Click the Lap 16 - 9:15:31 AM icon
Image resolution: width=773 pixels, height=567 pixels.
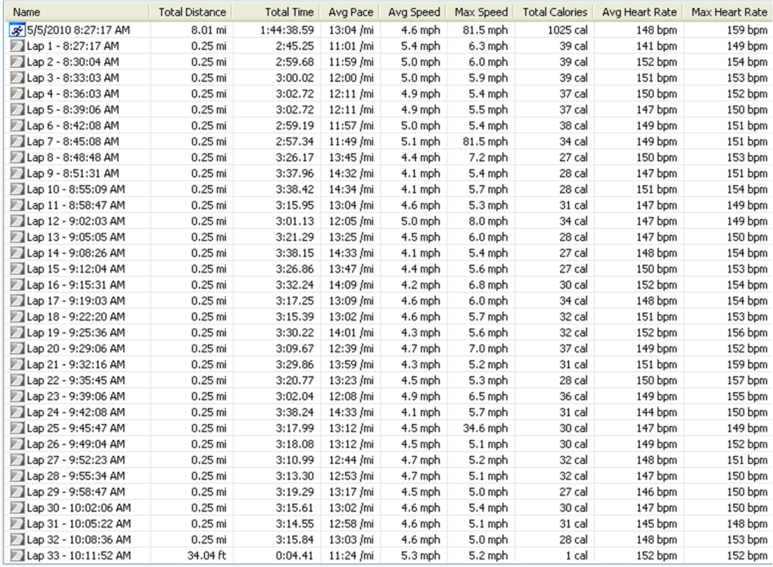[x=18, y=285]
